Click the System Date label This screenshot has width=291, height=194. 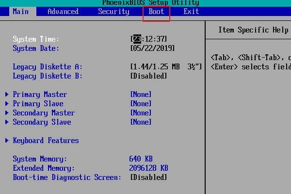[36, 48]
